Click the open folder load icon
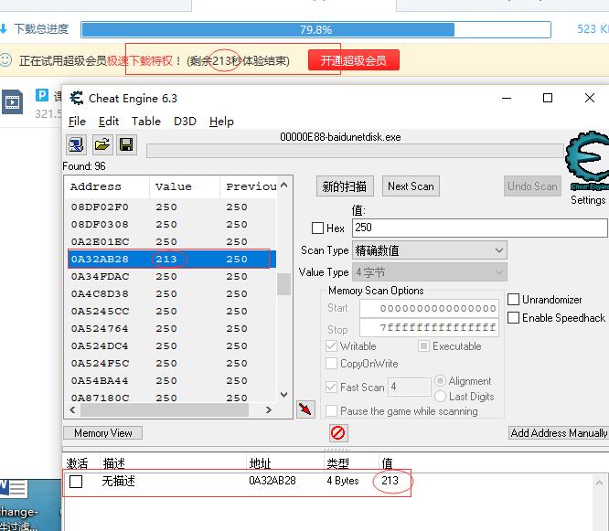The height and width of the screenshot is (531, 609). tap(101, 144)
